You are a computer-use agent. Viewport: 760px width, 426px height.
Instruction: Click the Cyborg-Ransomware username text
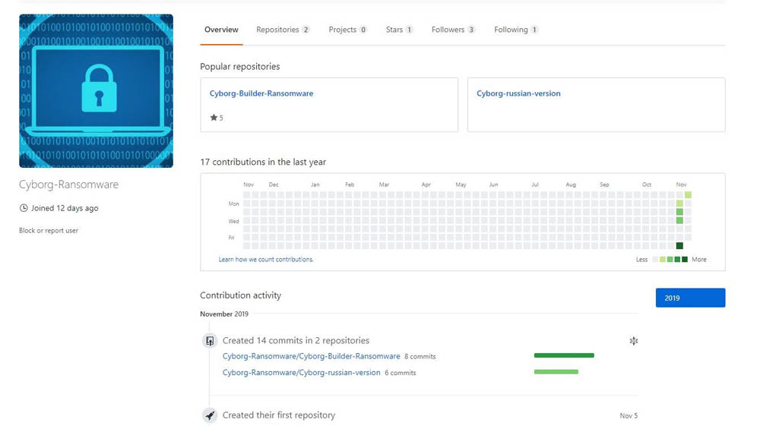click(69, 185)
